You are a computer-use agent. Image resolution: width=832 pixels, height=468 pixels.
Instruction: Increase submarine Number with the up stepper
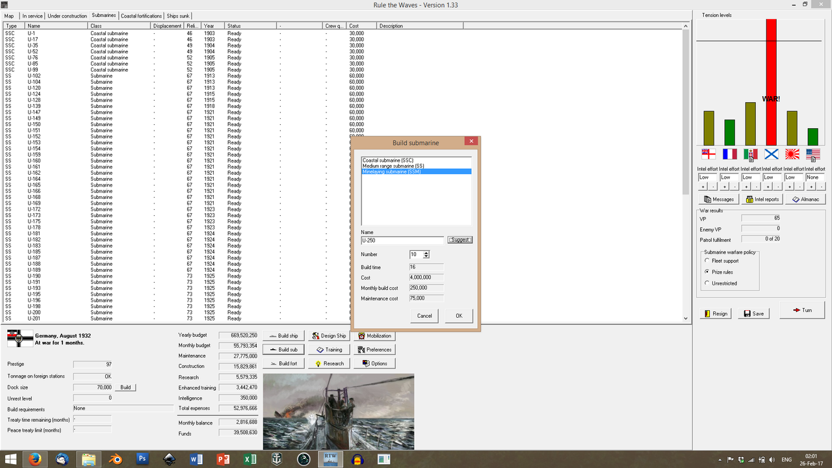424,252
